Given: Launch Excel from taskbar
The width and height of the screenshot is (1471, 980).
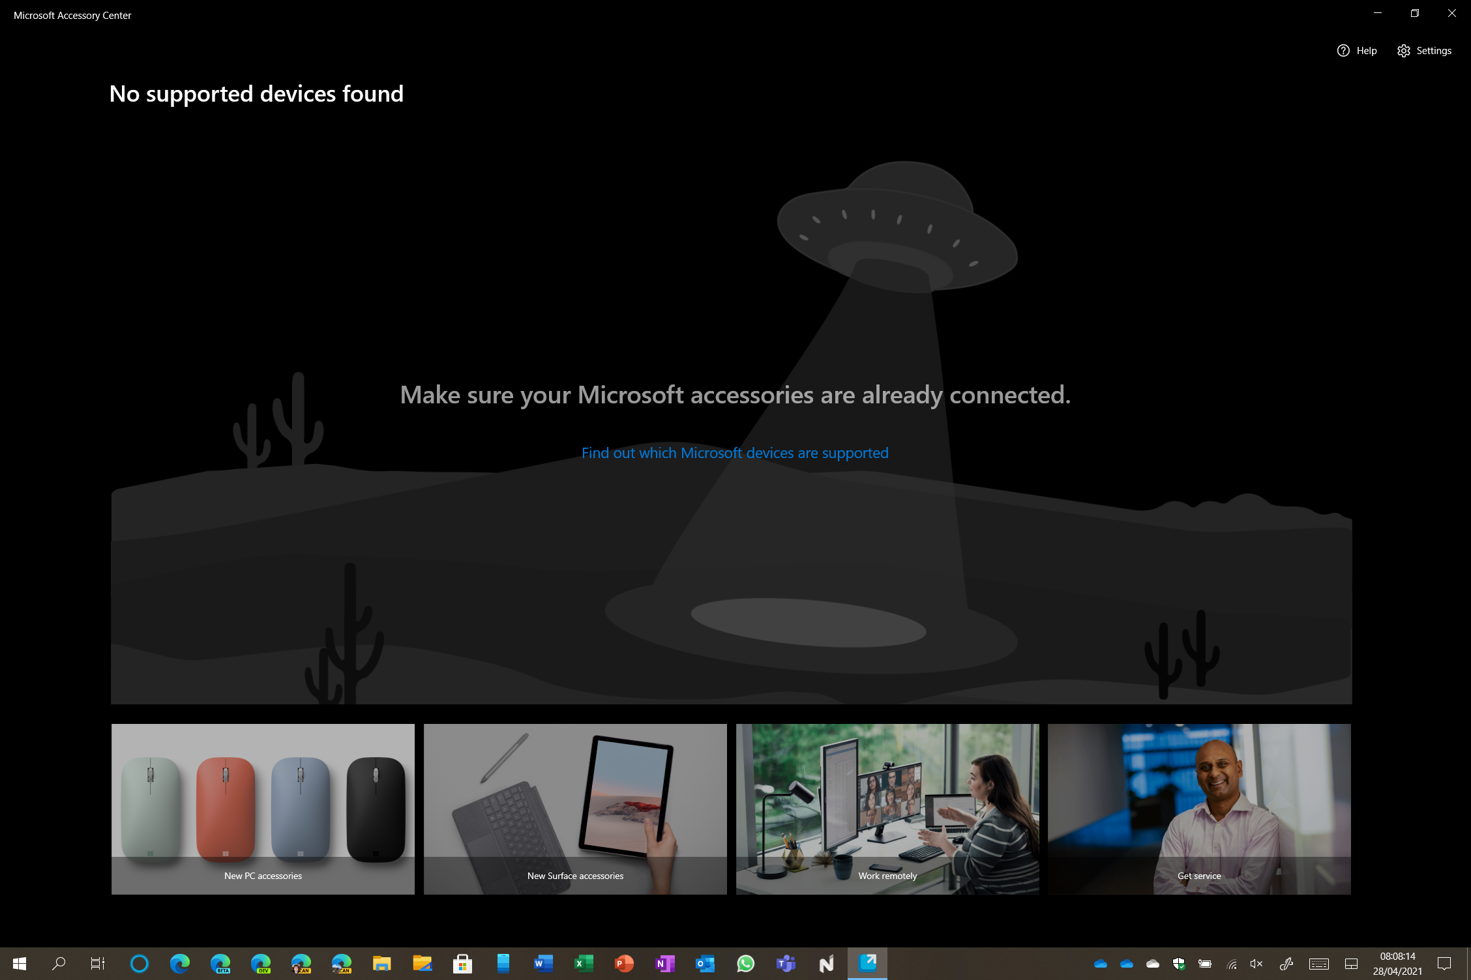Looking at the screenshot, I should pyautogui.click(x=584, y=963).
